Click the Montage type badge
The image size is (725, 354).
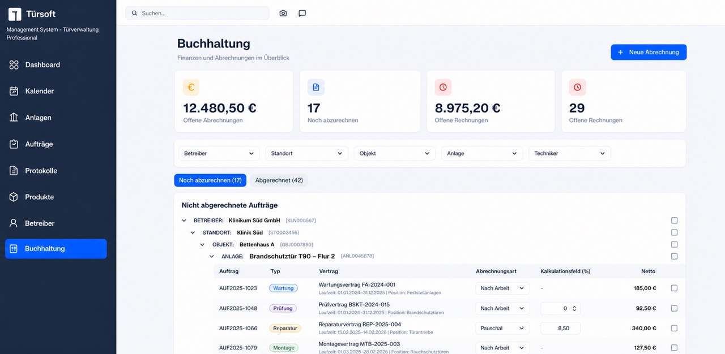[x=284, y=348]
